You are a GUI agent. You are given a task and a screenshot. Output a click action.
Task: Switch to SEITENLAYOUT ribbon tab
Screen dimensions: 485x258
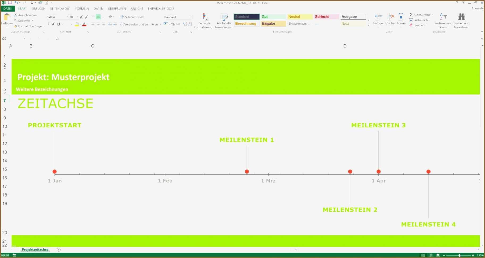pos(60,8)
